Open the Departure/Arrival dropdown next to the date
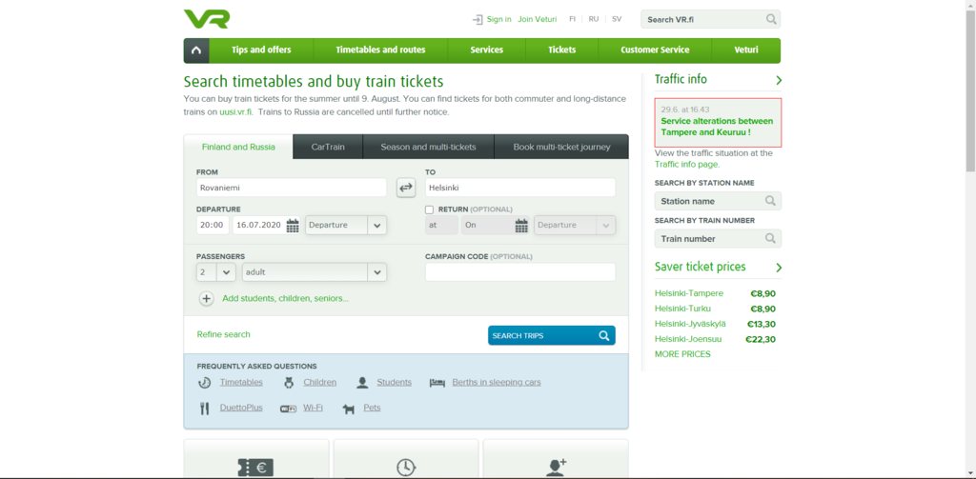976x479 pixels. (x=345, y=225)
